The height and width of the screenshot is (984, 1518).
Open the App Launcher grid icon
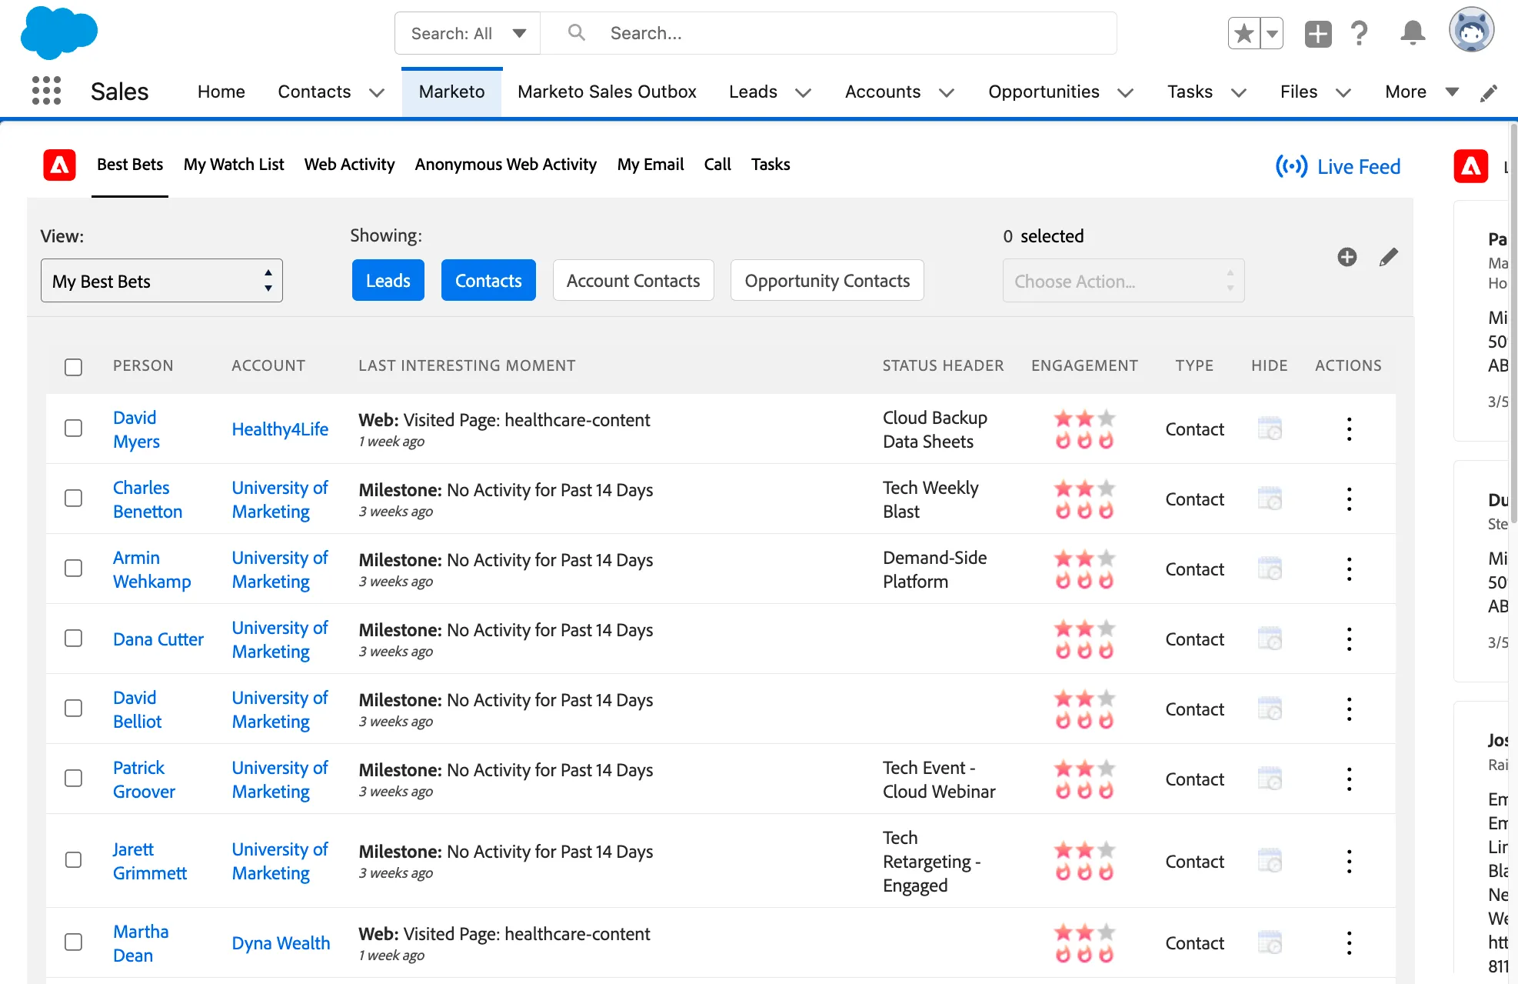pyautogui.click(x=46, y=91)
